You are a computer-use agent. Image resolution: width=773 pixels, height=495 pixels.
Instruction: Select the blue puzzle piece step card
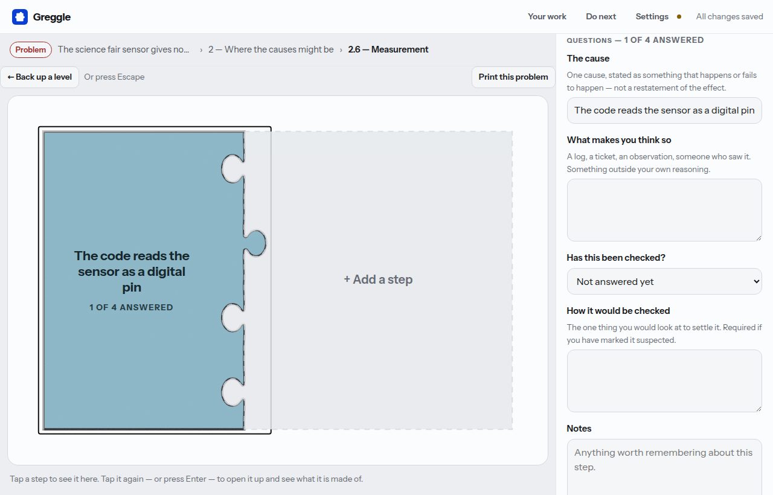click(144, 280)
